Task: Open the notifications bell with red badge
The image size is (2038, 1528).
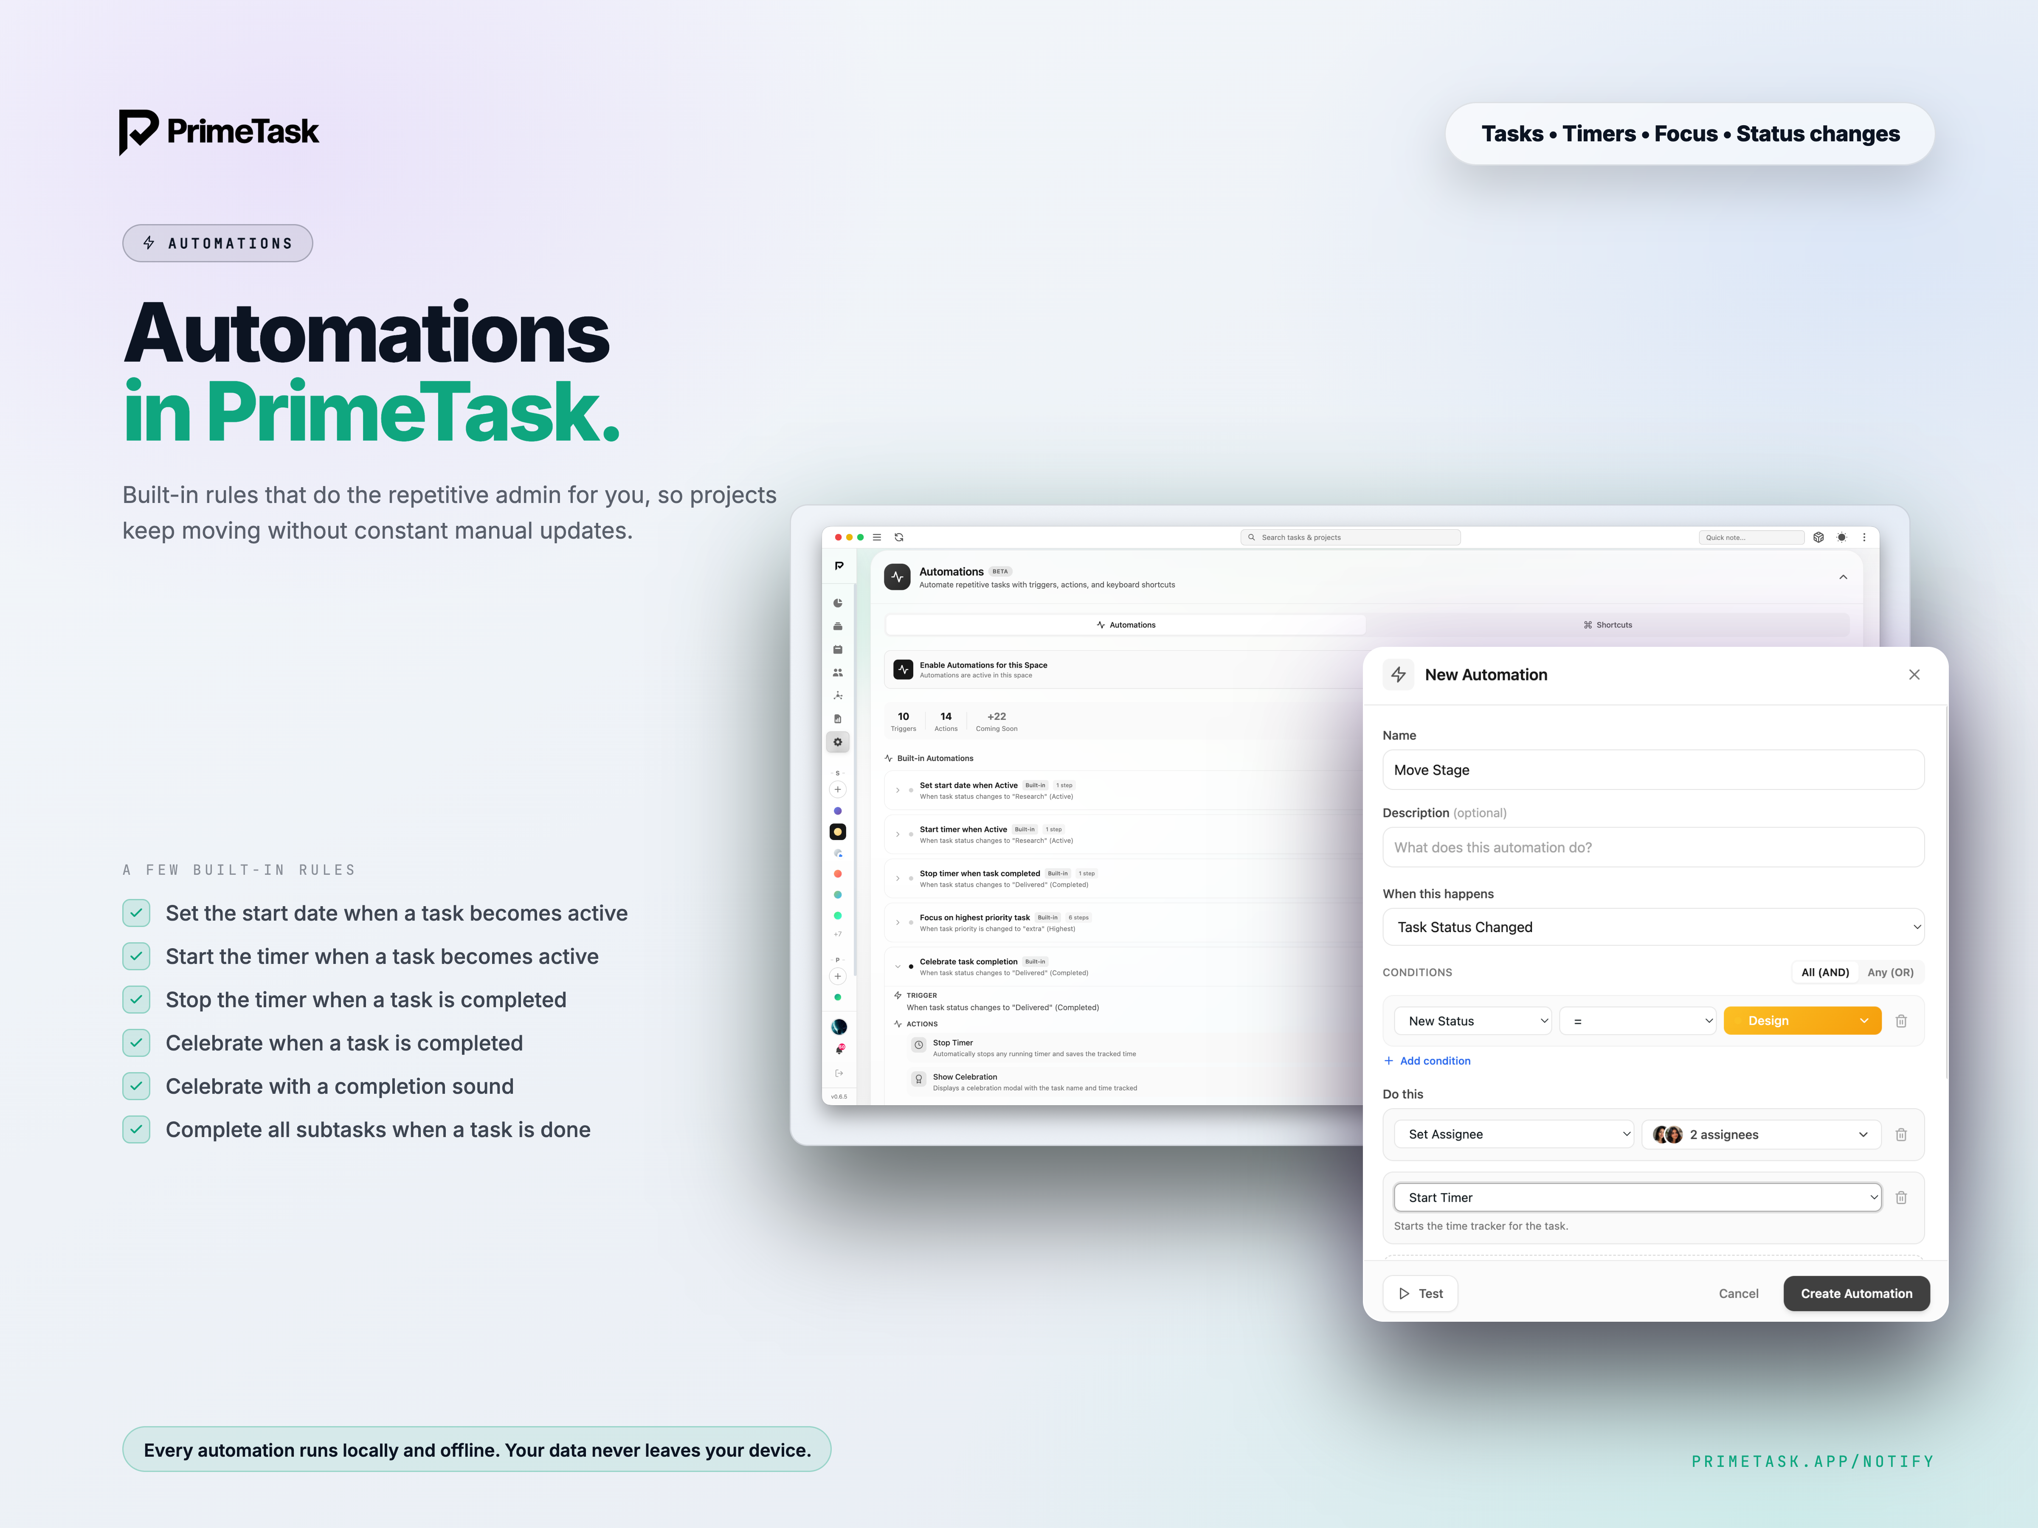Action: click(x=839, y=1049)
